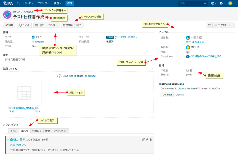Click 自分に割り当てる link
238x155 pixels.
coord(195,42)
